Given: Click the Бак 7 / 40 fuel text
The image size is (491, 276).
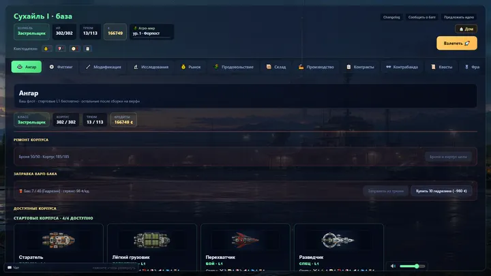Looking at the screenshot, I should point(54,191).
